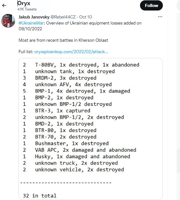Select the Jakub Janovsky display name
This screenshot has width=180, height=200.
(34, 17)
